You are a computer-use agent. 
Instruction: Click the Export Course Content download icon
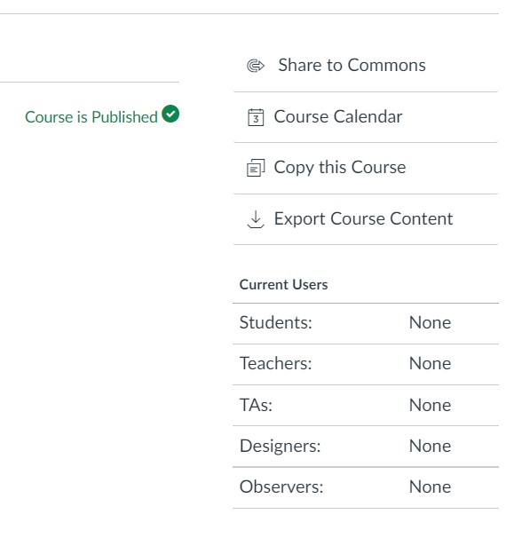tap(256, 219)
